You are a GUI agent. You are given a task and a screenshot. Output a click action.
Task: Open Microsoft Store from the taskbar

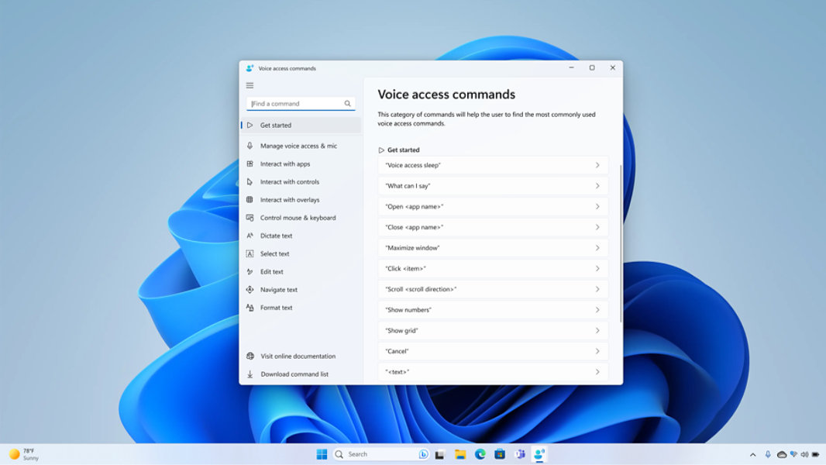[500, 454]
